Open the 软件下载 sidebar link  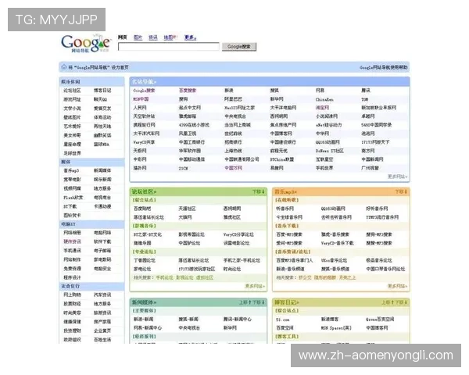[x=102, y=241]
